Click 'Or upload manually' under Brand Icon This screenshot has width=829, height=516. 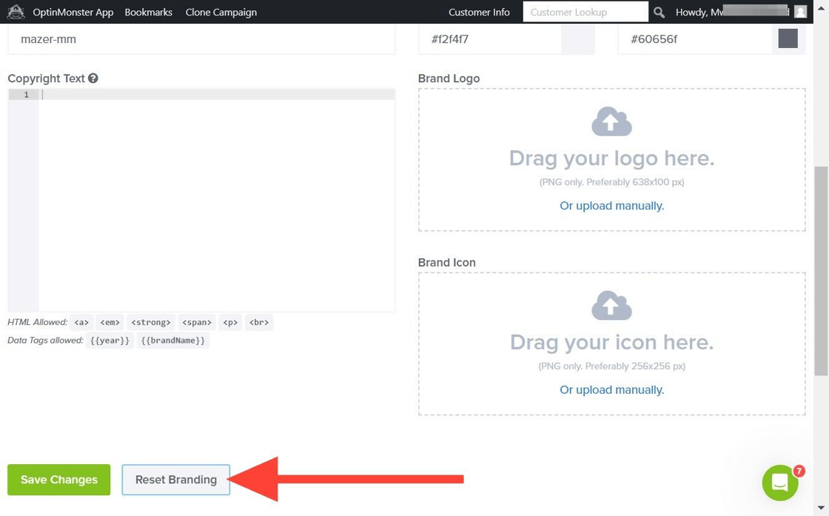click(x=611, y=389)
